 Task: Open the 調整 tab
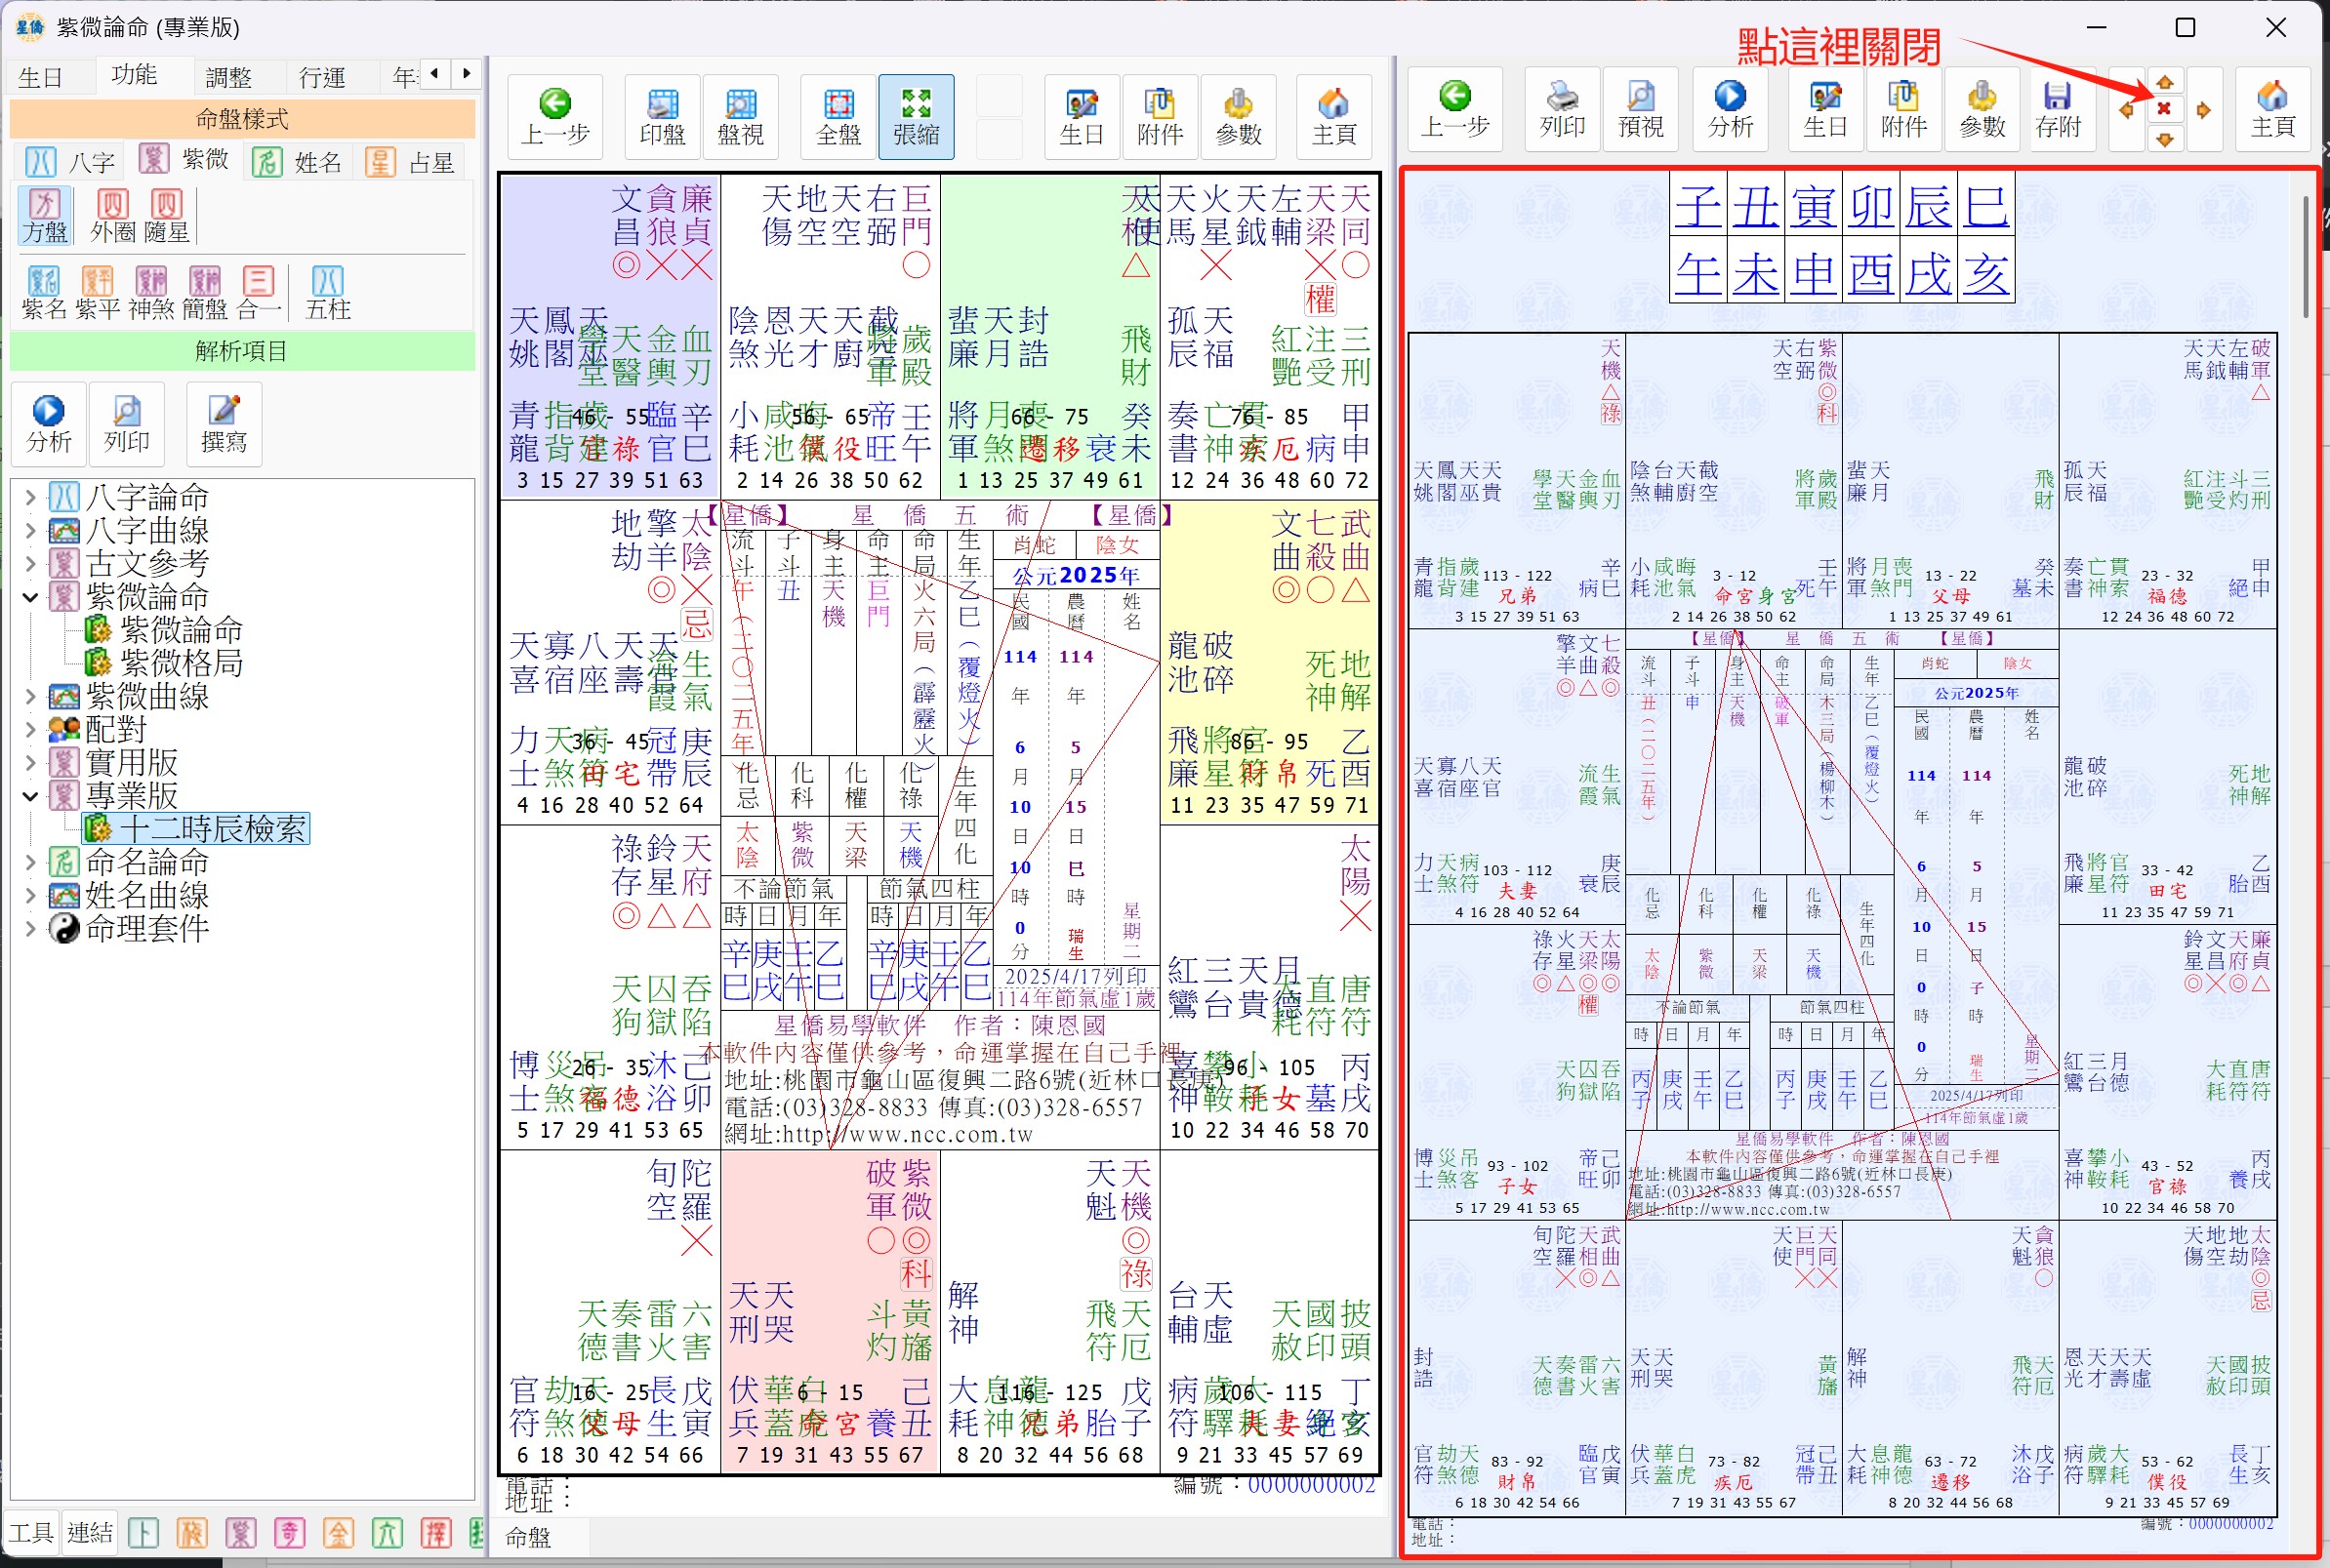[x=228, y=77]
